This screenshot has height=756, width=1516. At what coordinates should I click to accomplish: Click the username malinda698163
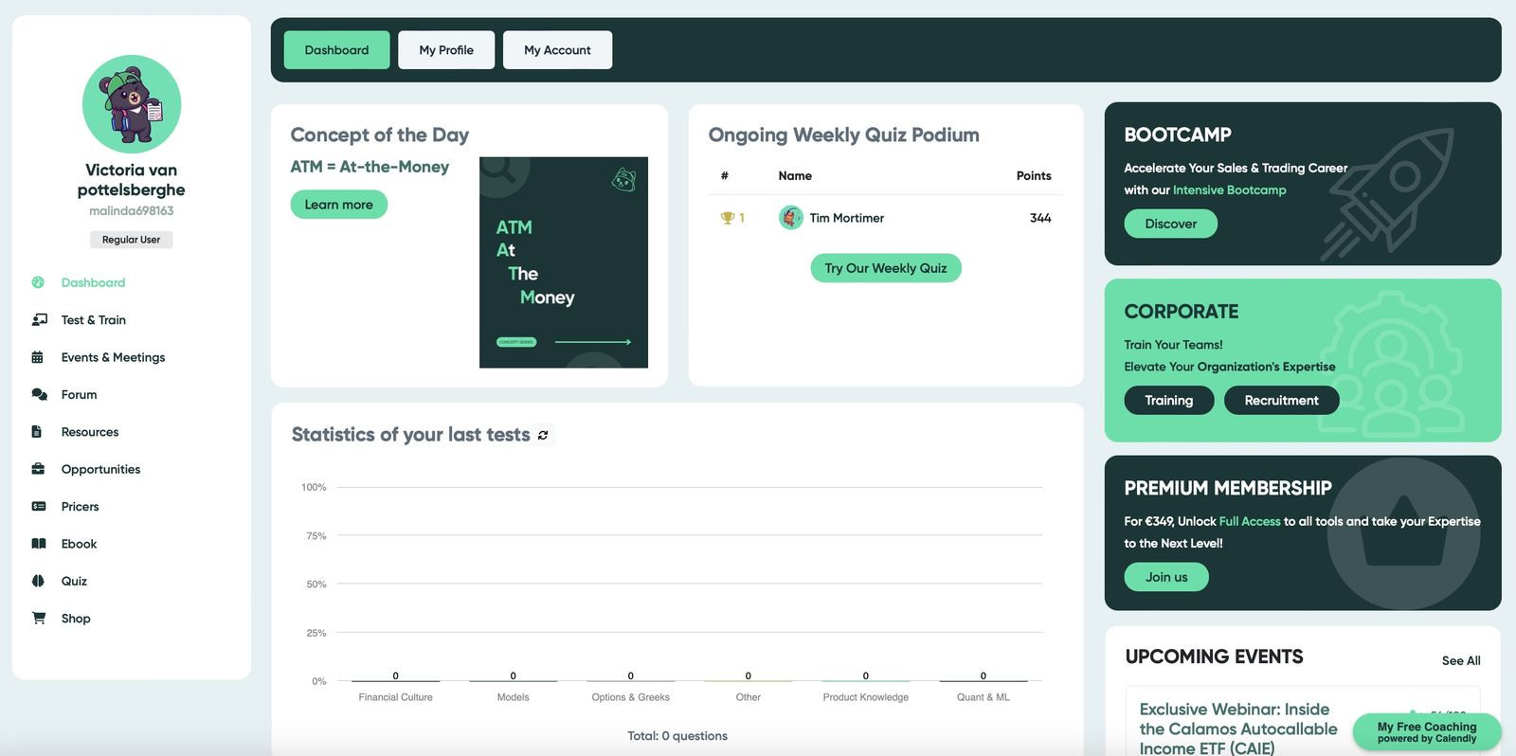(132, 211)
